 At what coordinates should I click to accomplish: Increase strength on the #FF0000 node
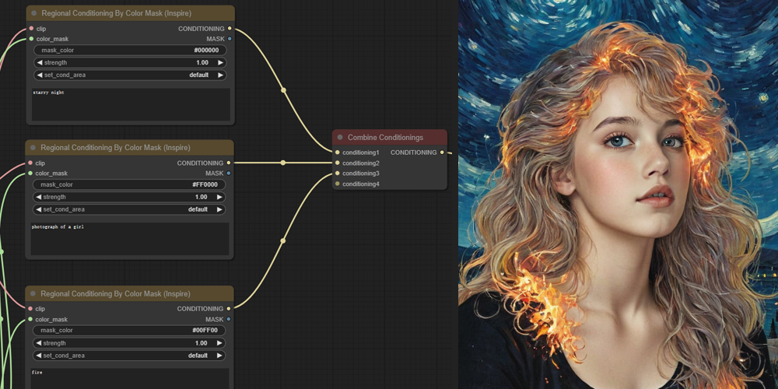click(x=220, y=197)
